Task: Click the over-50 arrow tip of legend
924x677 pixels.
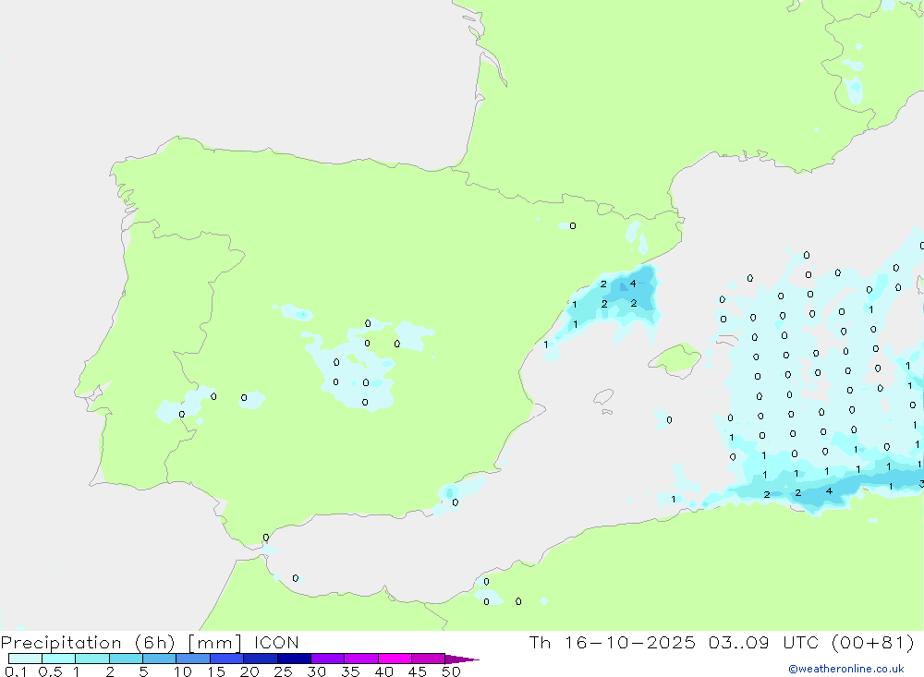Action: tap(463, 659)
